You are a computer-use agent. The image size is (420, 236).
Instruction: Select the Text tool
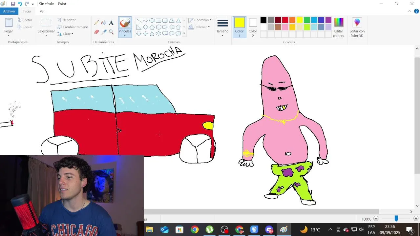tap(111, 23)
